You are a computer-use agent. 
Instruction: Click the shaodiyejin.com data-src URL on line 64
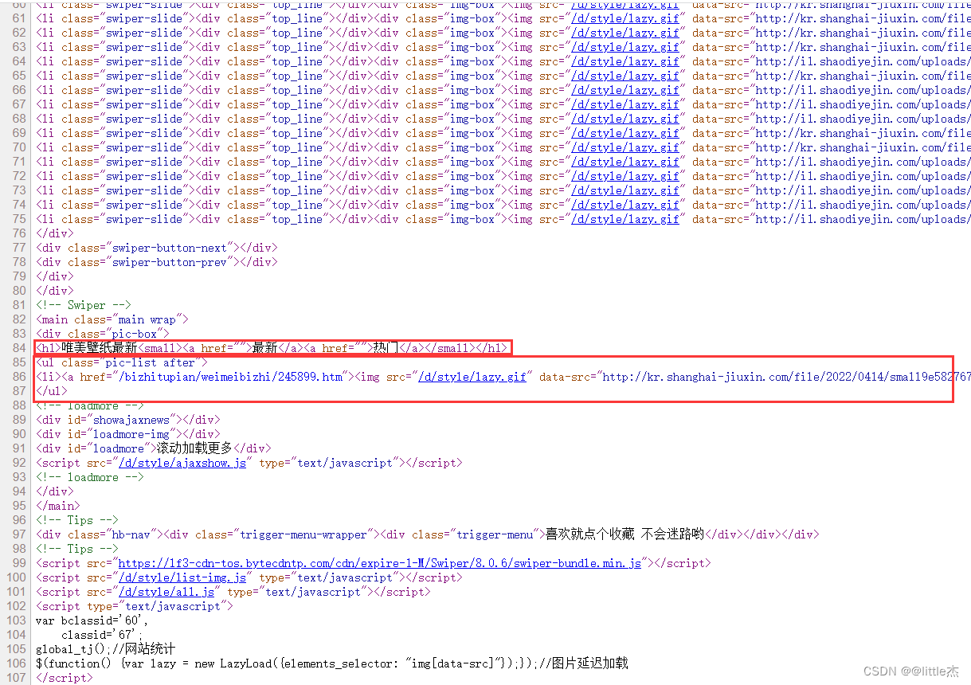pyautogui.click(x=863, y=61)
